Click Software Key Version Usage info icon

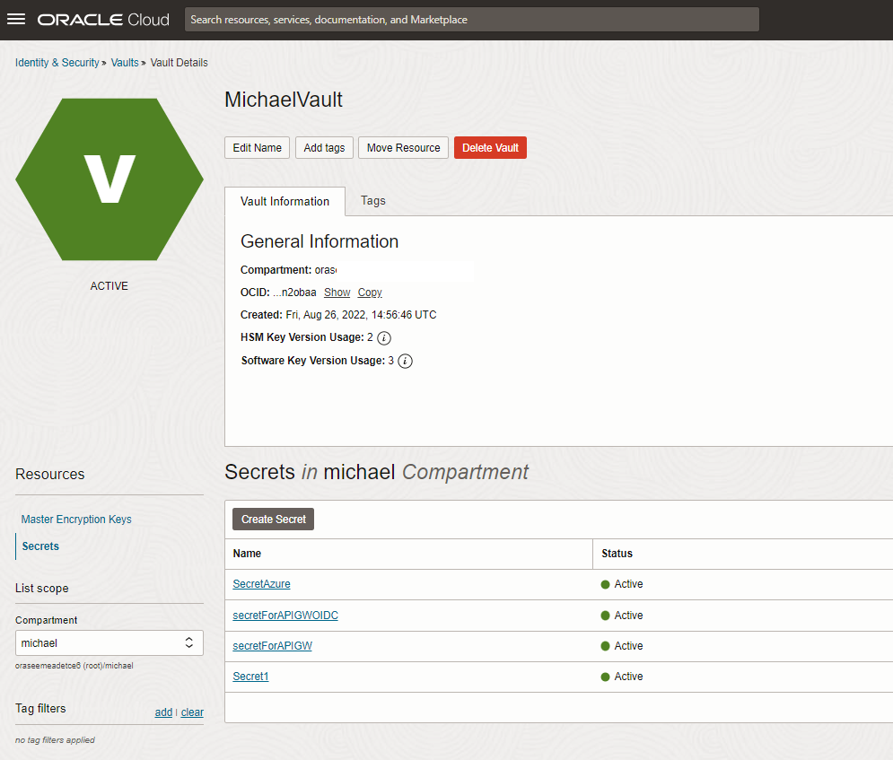point(405,362)
